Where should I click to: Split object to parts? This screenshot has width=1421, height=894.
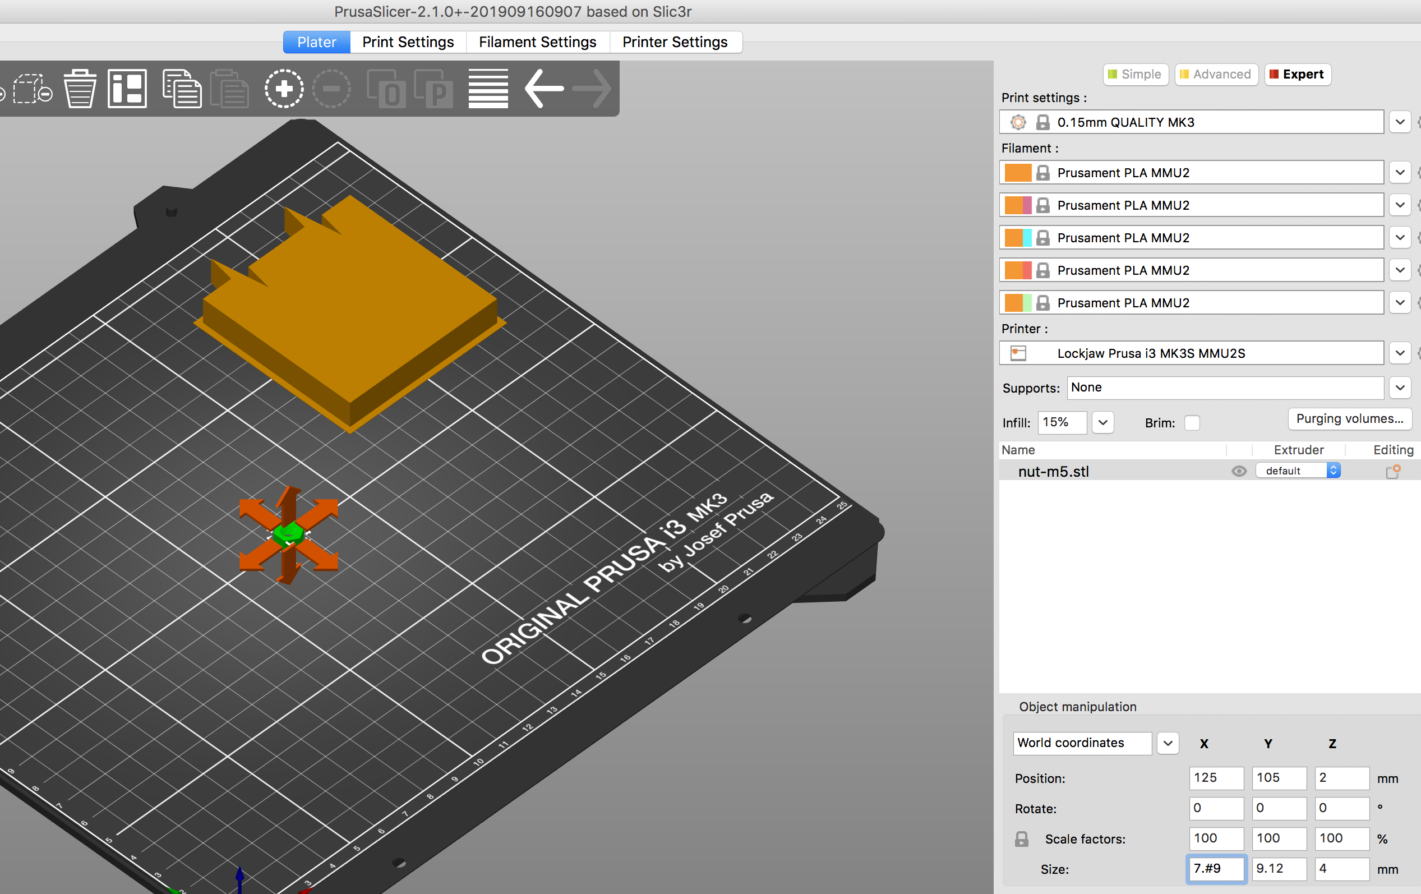coord(435,89)
